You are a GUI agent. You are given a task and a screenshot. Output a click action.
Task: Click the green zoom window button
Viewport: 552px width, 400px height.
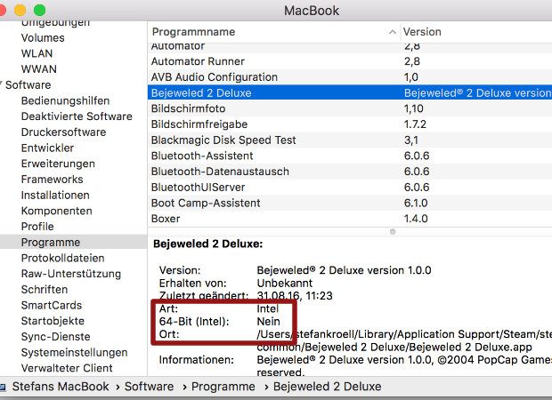(x=39, y=10)
